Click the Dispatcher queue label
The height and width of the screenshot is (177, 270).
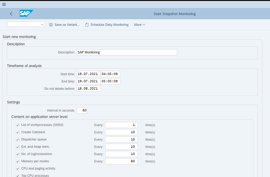click(34, 140)
